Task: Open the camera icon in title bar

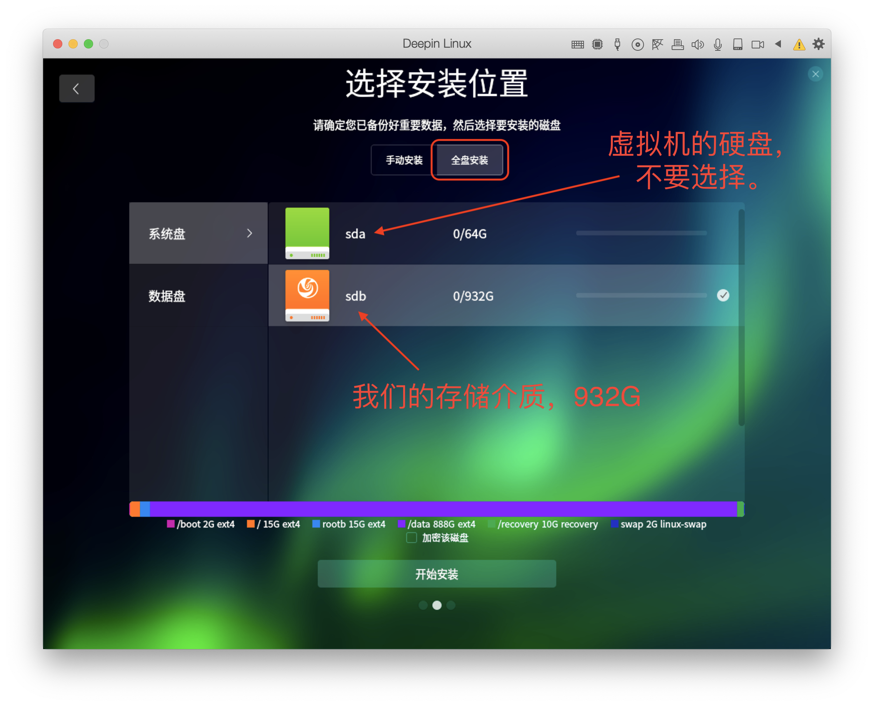Action: pos(757,44)
